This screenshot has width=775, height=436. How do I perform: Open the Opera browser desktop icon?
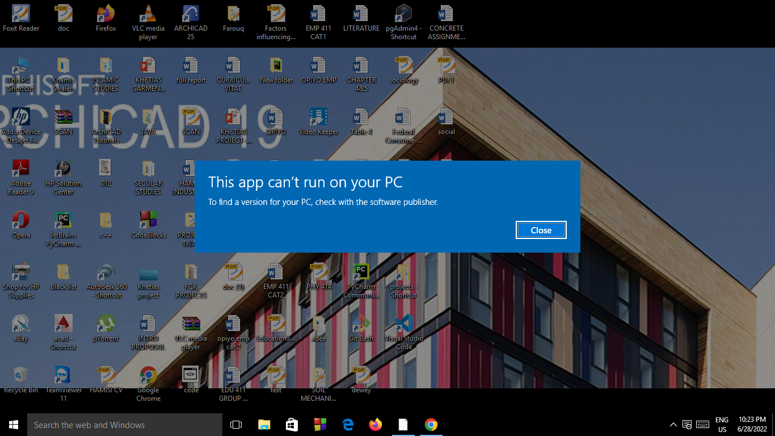21,225
